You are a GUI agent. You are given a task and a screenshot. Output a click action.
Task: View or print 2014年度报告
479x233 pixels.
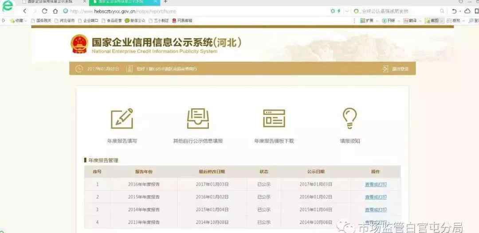click(x=376, y=210)
